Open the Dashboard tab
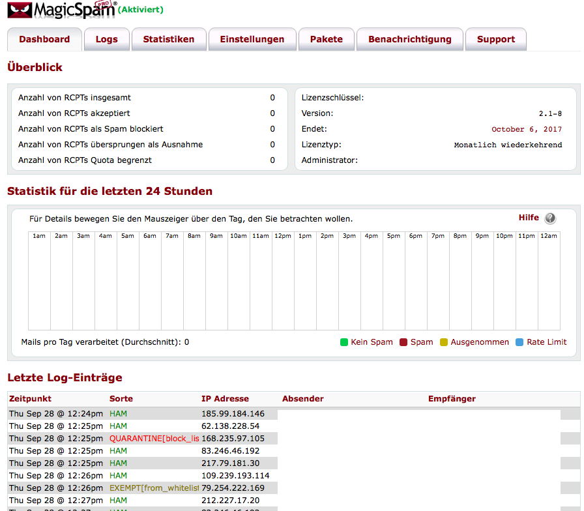This screenshot has width=584, height=511. click(44, 39)
